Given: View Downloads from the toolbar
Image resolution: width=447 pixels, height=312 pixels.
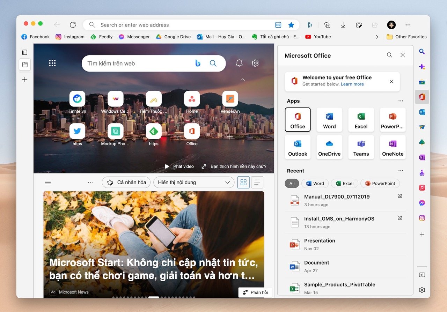Looking at the screenshot, I should (343, 25).
